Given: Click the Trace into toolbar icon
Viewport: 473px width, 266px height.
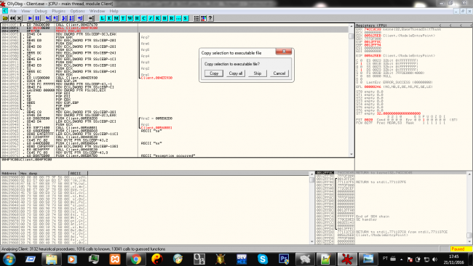Looking at the screenshot, I should click(x=65, y=18).
